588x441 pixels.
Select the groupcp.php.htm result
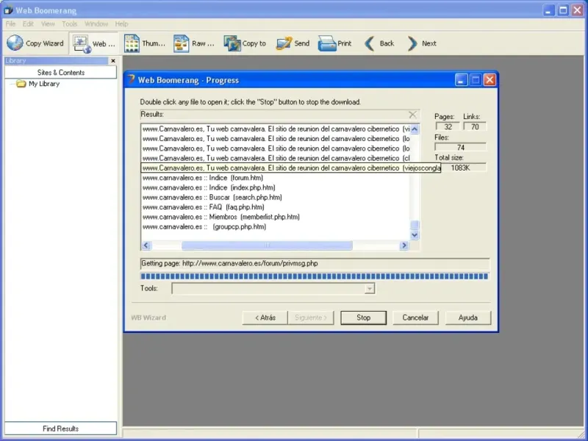tap(204, 226)
